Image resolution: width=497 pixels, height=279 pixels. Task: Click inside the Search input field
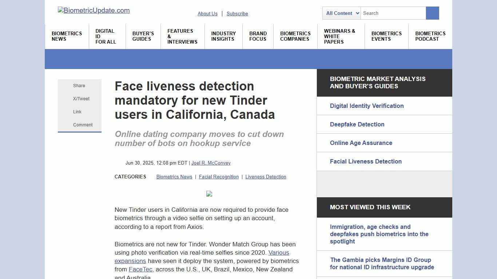pyautogui.click(x=393, y=13)
